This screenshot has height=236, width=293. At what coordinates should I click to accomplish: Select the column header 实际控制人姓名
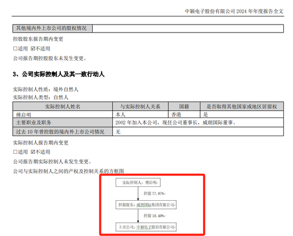(x=63, y=107)
